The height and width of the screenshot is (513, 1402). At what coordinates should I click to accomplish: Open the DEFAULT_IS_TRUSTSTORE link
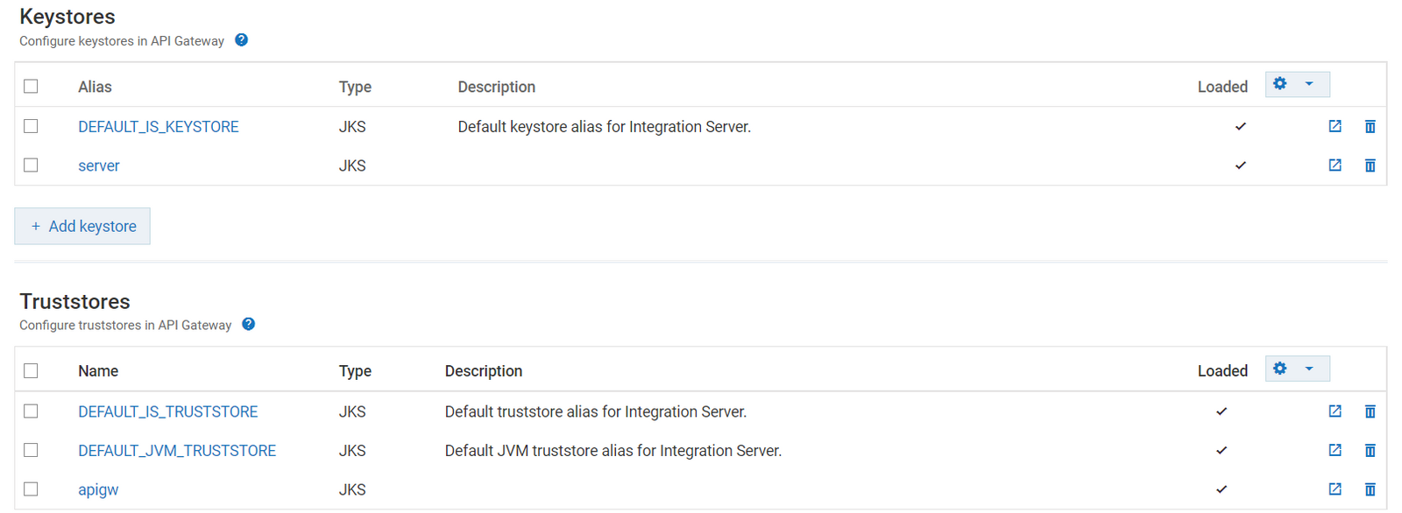pyautogui.click(x=167, y=412)
